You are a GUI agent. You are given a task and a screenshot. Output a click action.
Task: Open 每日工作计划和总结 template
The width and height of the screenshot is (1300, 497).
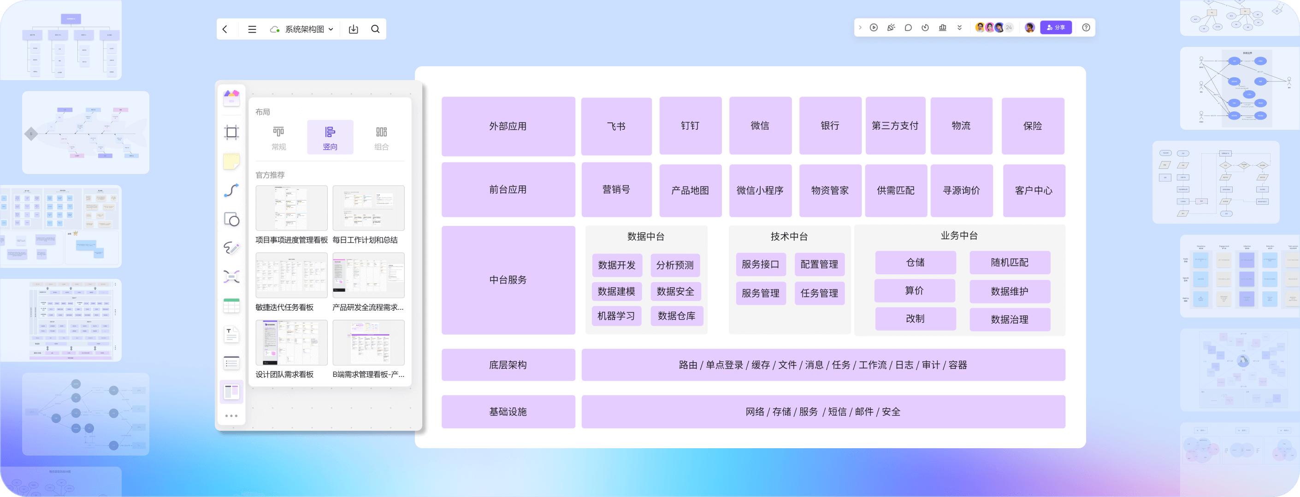(x=368, y=214)
